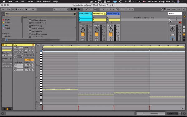Open the 1 Bar quantization menu
Image resolution: width=187 pixels, height=117 pixels.
tap(33, 9)
